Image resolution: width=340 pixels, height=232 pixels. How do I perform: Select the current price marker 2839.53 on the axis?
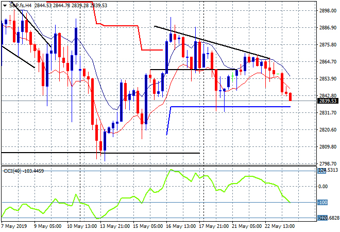click(x=328, y=101)
